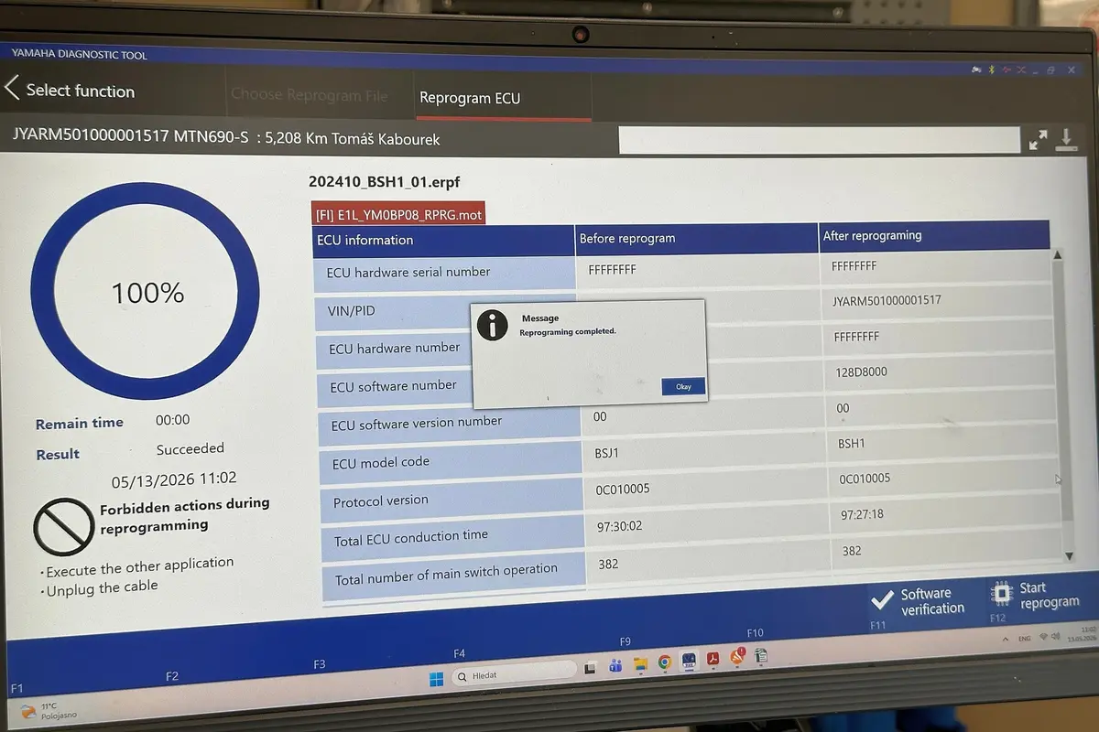Select the ECU hardware serial number row

[445, 273]
